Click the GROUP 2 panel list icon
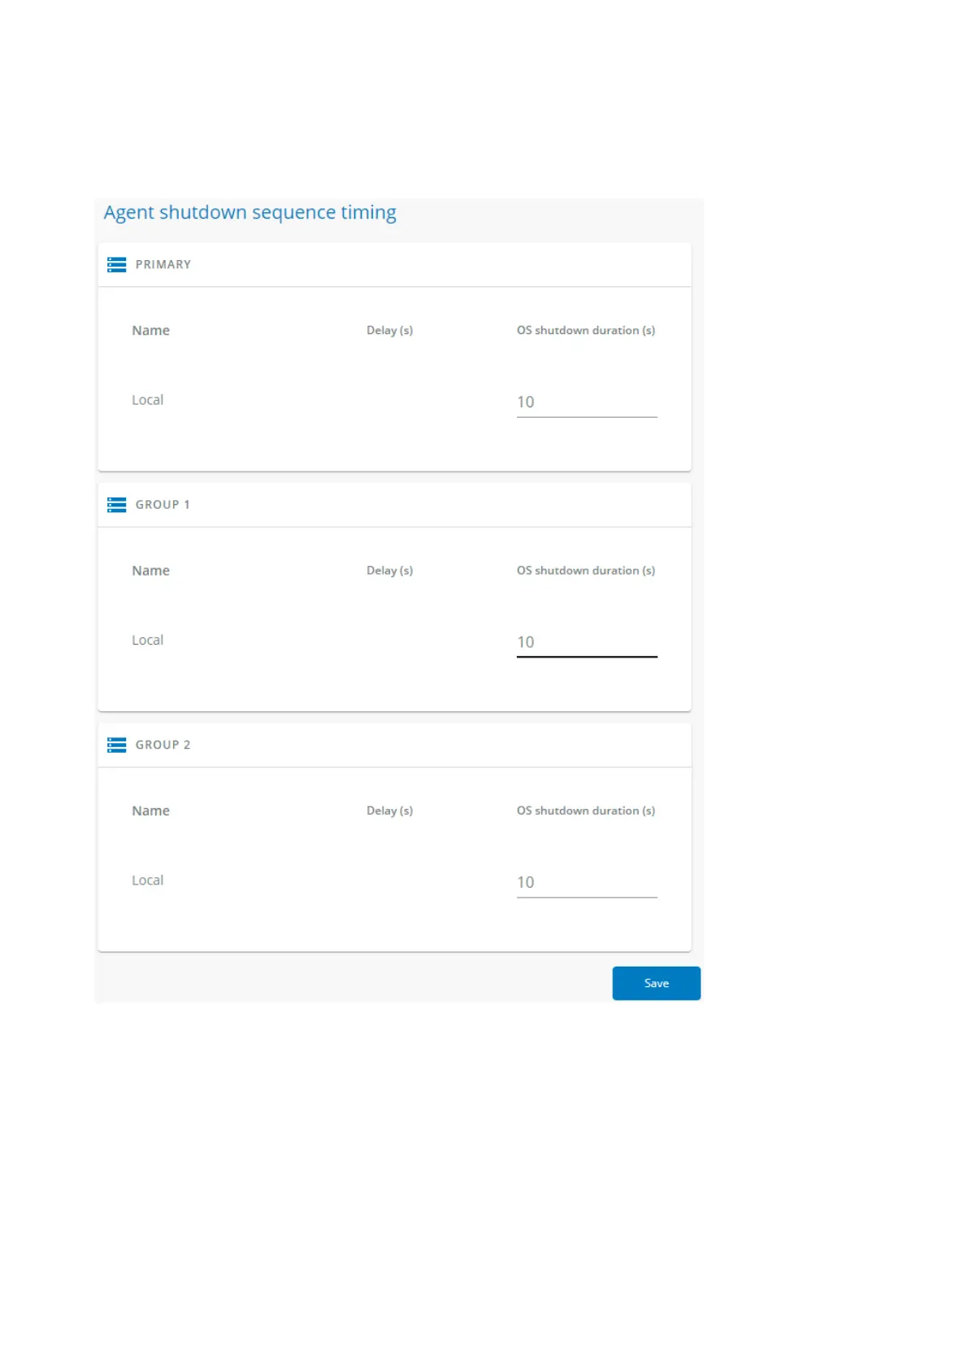 click(x=117, y=745)
